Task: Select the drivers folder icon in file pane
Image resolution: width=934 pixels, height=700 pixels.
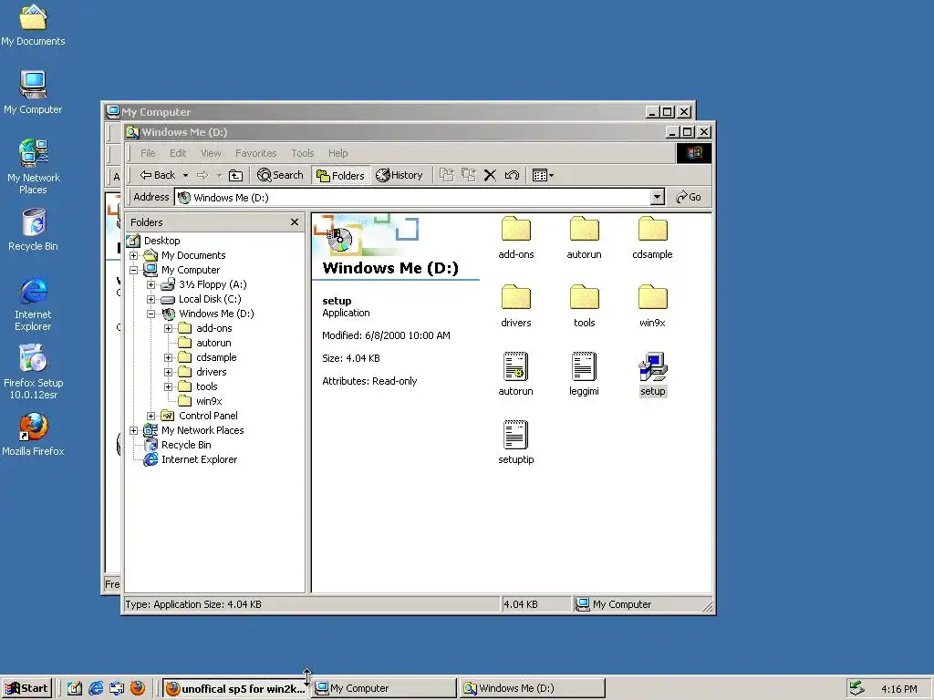Action: [516, 298]
